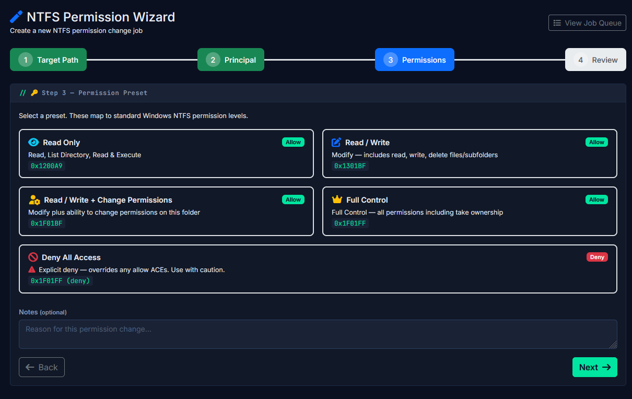Click the ban icon on Deny All Access
Viewport: 632px width, 399px height.
(33, 257)
